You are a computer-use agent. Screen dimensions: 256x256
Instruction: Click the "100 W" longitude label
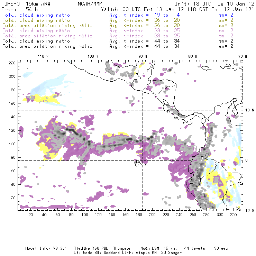93,56
